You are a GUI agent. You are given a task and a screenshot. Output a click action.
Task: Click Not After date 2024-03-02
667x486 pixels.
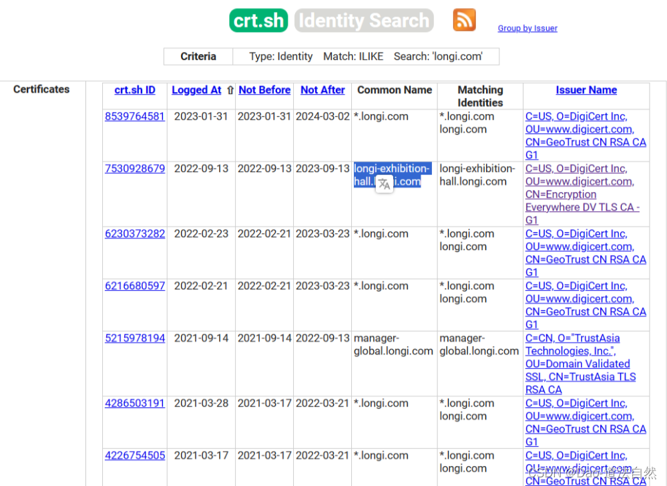click(322, 117)
